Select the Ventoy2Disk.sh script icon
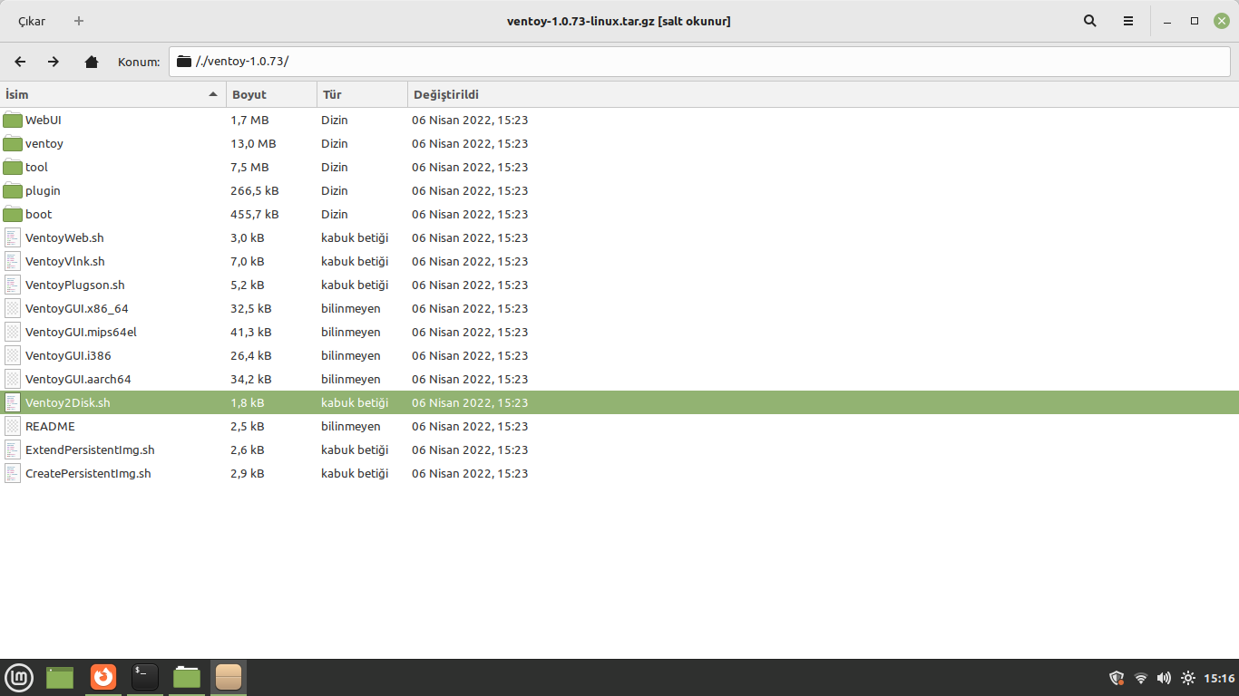This screenshot has width=1239, height=696. (13, 402)
